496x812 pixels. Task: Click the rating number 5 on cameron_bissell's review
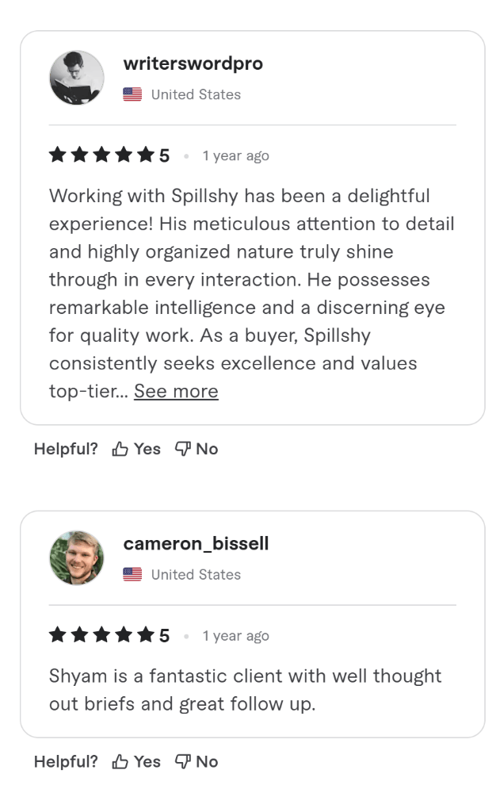pyautogui.click(x=165, y=634)
